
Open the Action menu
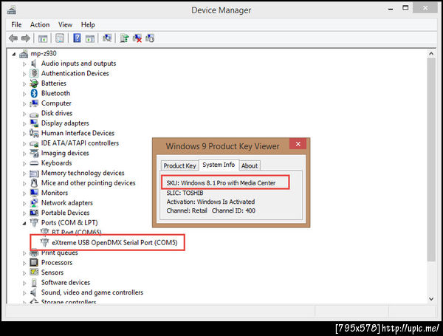(x=40, y=25)
